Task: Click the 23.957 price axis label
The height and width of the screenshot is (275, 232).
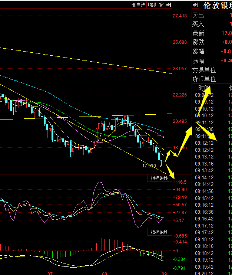Action: pyautogui.click(x=180, y=69)
